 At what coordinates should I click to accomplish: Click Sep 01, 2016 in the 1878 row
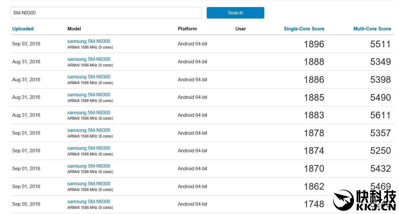pos(26,133)
